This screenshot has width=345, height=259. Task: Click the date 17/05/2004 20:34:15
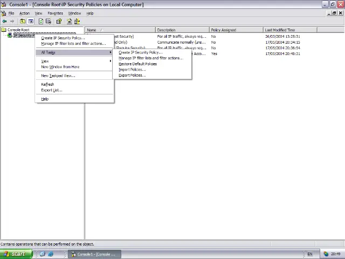pos(282,42)
